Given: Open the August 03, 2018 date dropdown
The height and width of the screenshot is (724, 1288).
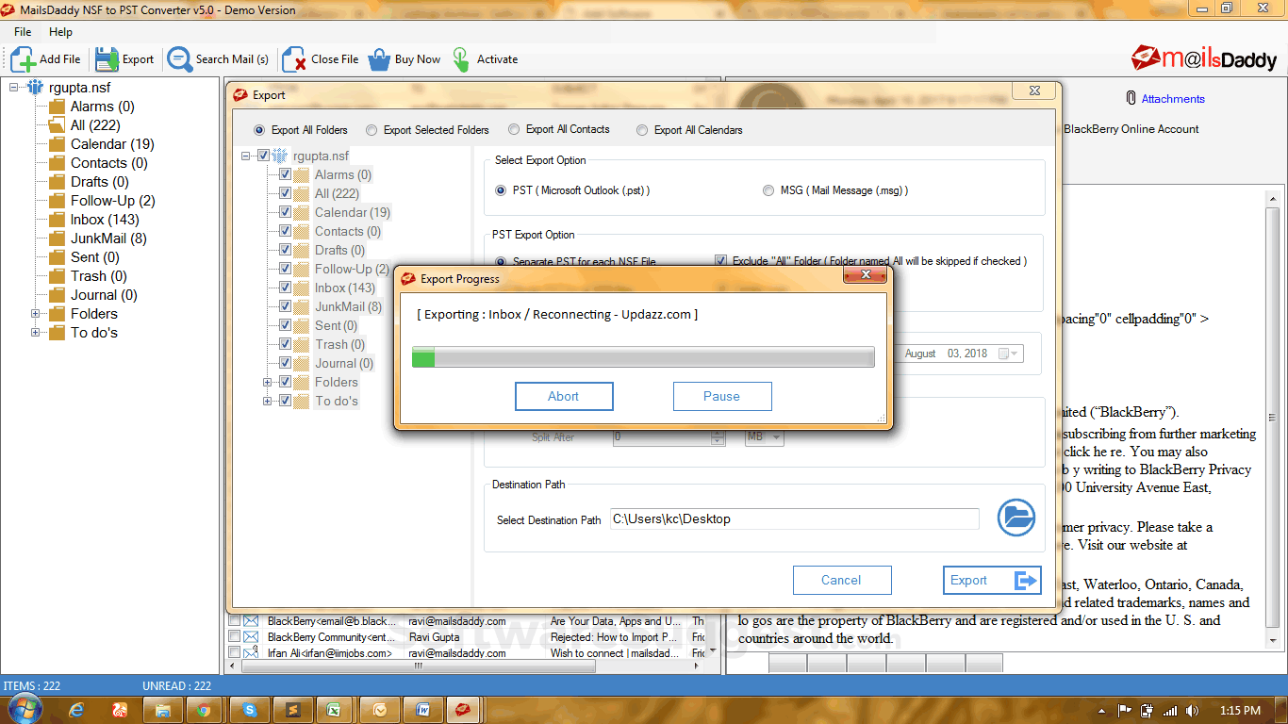Looking at the screenshot, I should (1008, 354).
